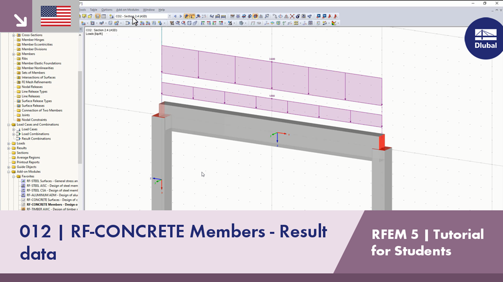Viewport: 503px width, 282px height.
Task: Select Printout Reports item
Action: tap(28, 162)
